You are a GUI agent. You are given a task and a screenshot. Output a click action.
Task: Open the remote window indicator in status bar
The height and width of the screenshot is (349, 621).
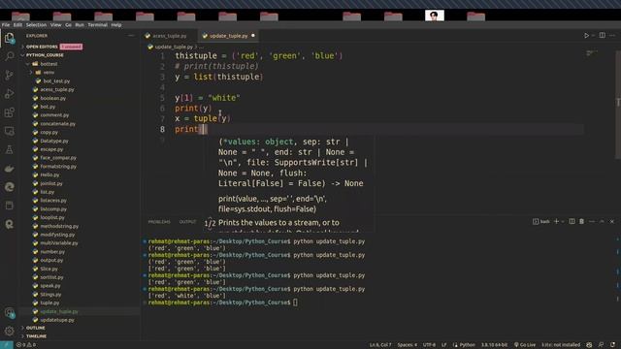click(7, 345)
